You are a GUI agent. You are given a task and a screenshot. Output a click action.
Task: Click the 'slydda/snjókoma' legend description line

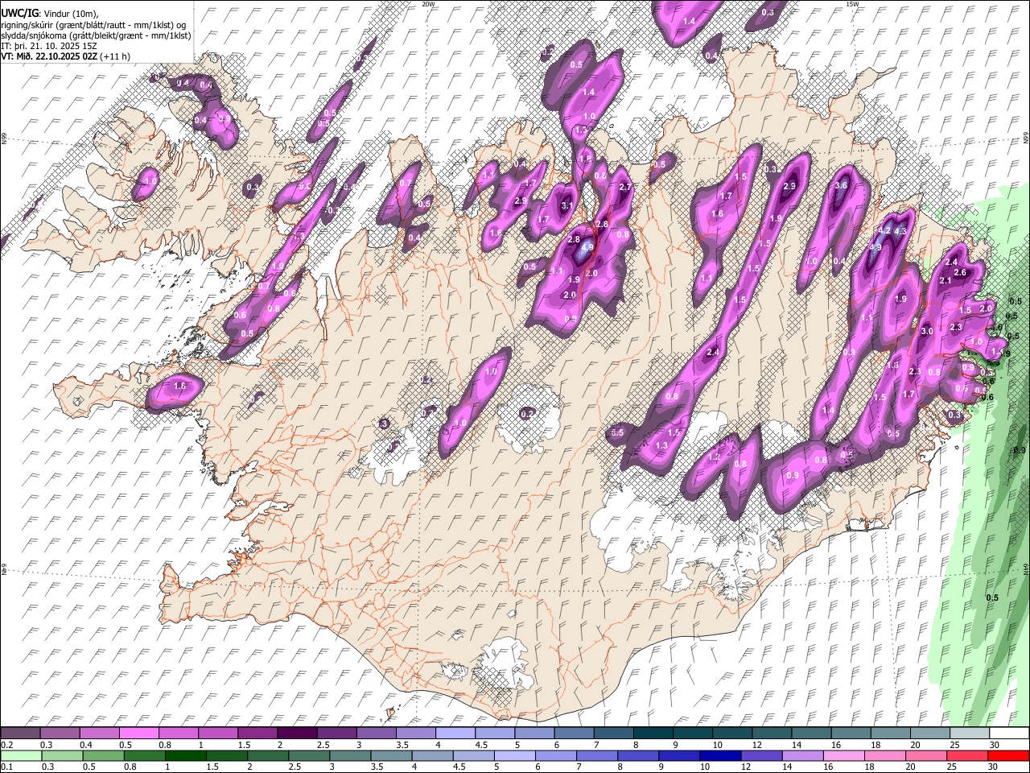(x=96, y=35)
